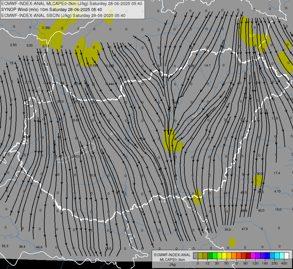Select the legend tick label 70

coord(236,263)
